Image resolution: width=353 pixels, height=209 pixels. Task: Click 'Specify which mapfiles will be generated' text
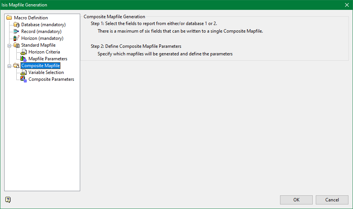pyautogui.click(x=165, y=54)
